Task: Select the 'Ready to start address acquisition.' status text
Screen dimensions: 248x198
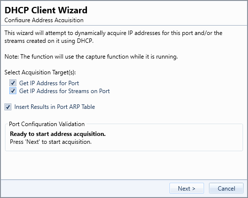Action: (x=58, y=134)
